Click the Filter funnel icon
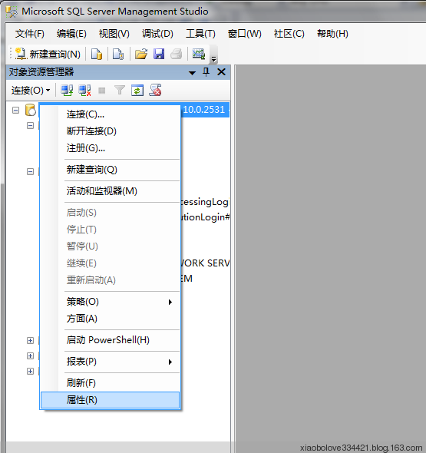 coord(120,91)
